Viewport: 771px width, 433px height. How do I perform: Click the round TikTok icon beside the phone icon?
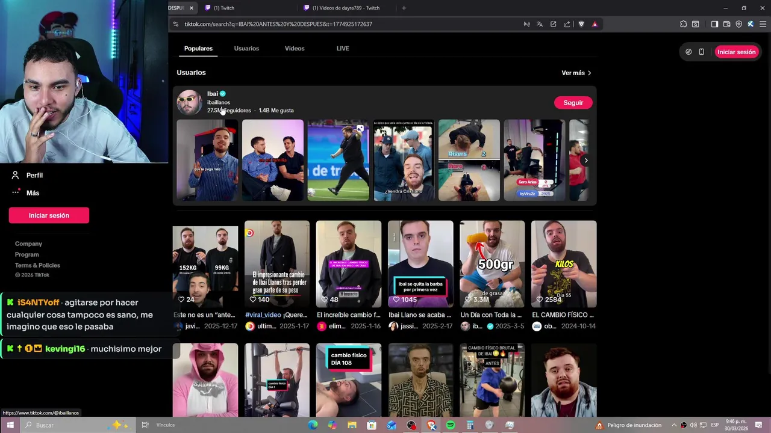[688, 52]
